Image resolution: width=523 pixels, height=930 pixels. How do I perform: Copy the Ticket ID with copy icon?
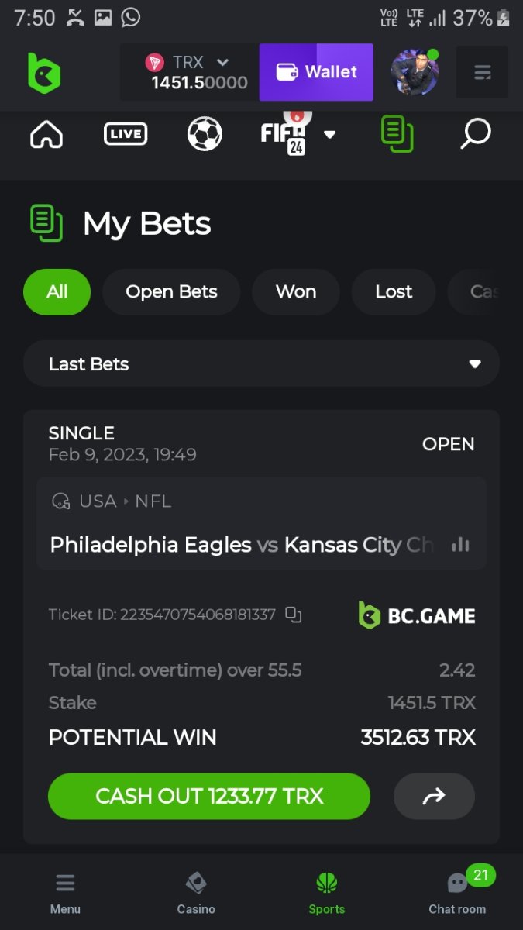[x=293, y=615]
